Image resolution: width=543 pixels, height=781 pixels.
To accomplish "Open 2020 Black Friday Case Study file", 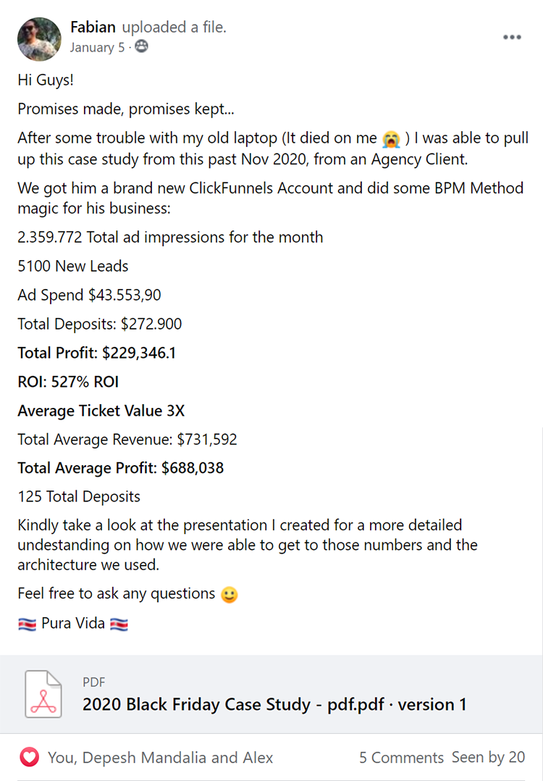I will (274, 704).
